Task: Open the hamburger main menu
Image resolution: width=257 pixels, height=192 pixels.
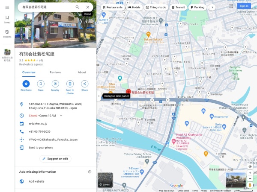Action: [7, 7]
